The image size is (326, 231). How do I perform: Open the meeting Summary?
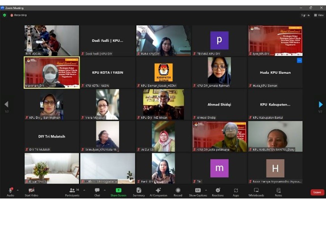coord(139,192)
